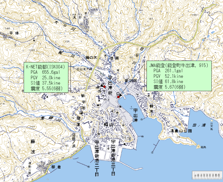
Task: Select the vertical 宇出津新 label
Action: [110, 86]
